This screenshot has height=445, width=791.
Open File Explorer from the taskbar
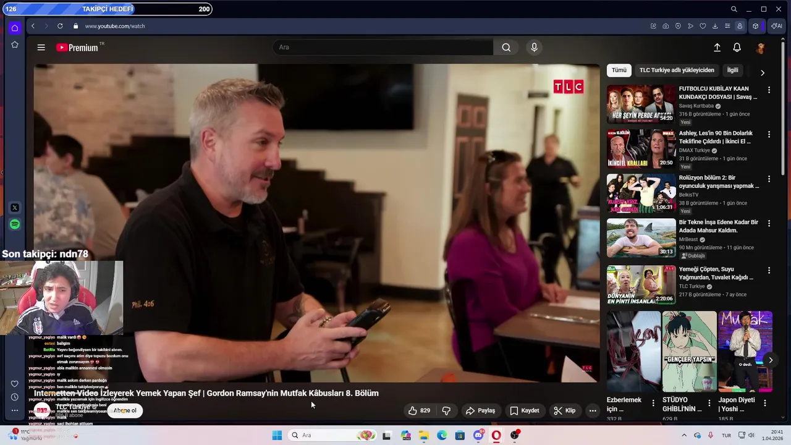424,435
